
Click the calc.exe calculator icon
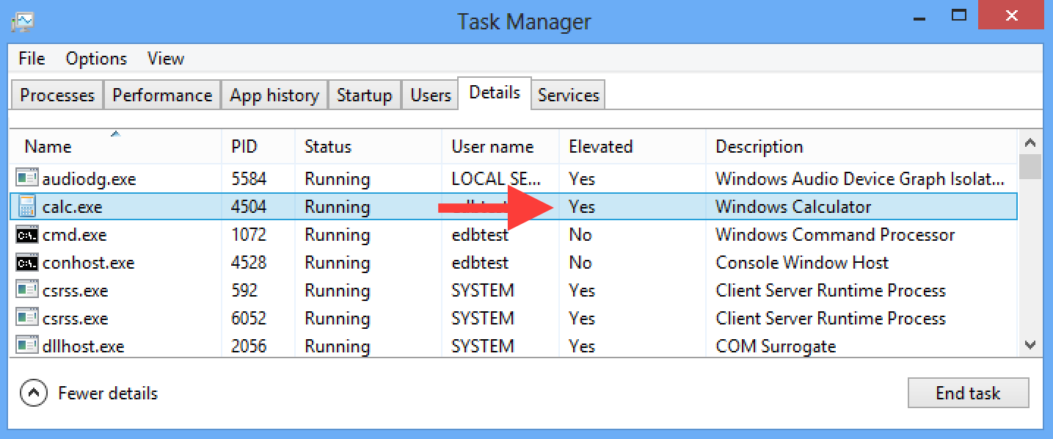[27, 207]
